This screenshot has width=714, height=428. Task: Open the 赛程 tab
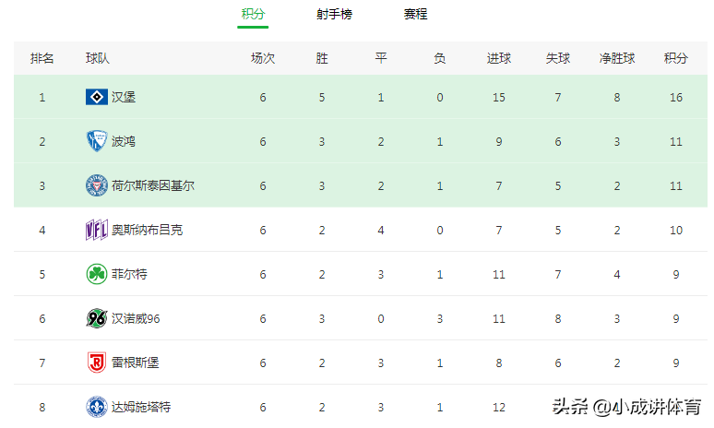coord(415,14)
